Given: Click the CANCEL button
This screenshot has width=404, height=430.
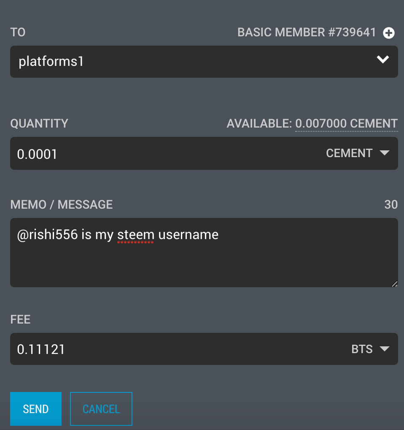Looking at the screenshot, I should tap(101, 408).
